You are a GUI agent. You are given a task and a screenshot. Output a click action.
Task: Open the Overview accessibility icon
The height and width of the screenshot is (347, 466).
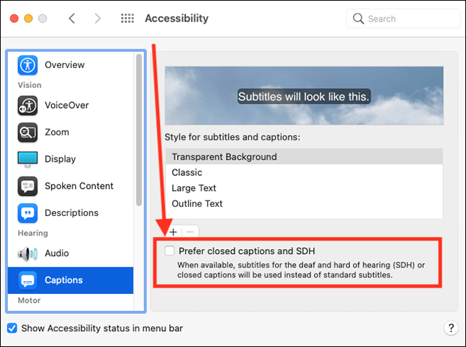pyautogui.click(x=28, y=65)
